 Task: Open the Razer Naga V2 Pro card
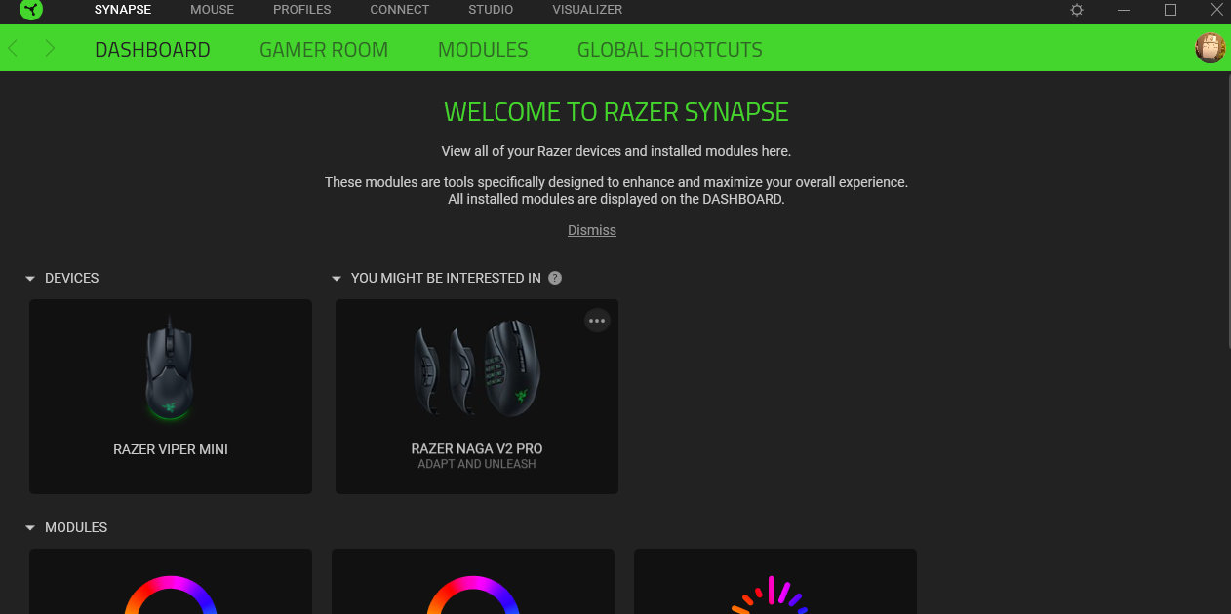click(x=477, y=397)
